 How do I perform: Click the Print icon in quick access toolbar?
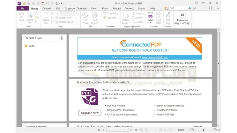click(33, 3)
